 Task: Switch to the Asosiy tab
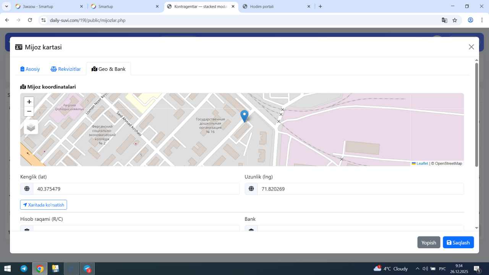pyautogui.click(x=30, y=69)
